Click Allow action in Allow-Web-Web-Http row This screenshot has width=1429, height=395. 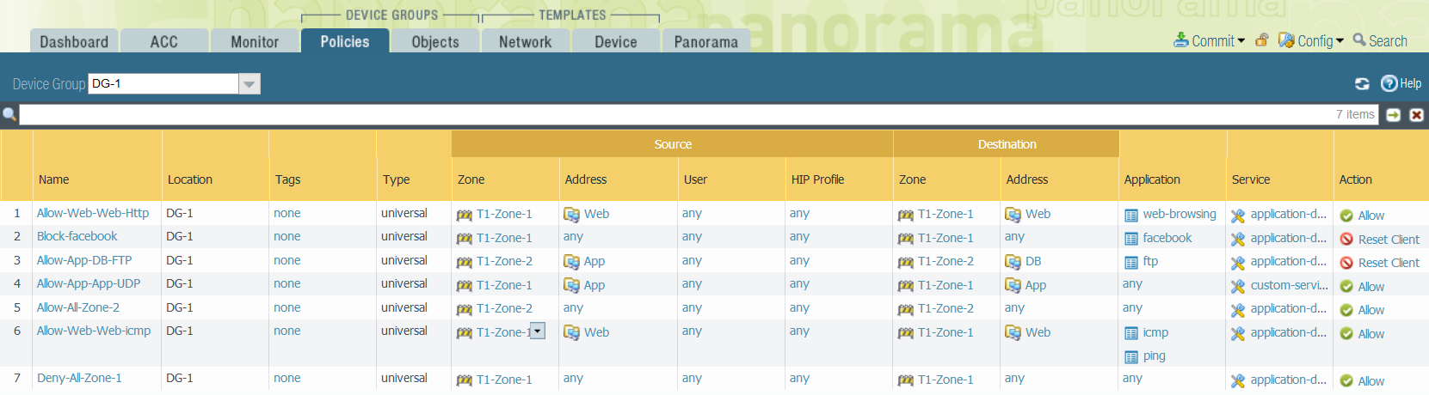(x=1371, y=216)
